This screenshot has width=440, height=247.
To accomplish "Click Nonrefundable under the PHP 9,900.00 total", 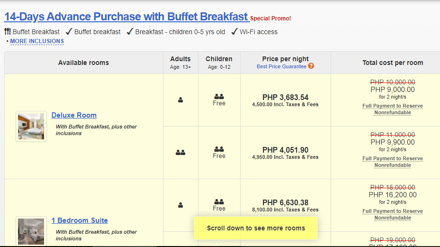I will (x=393, y=165).
